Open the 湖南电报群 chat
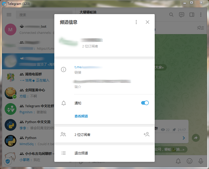The image size is (209, 169). coord(28,77)
